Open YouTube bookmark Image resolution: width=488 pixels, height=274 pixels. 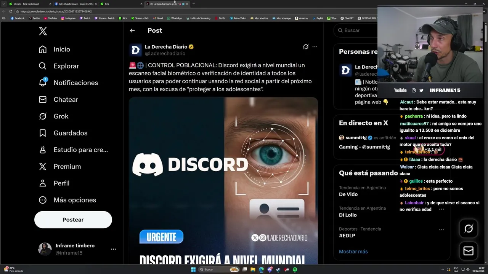point(50,18)
